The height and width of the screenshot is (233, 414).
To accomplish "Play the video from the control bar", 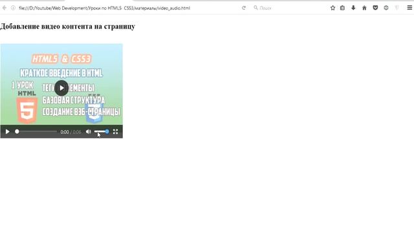I will coord(7,131).
